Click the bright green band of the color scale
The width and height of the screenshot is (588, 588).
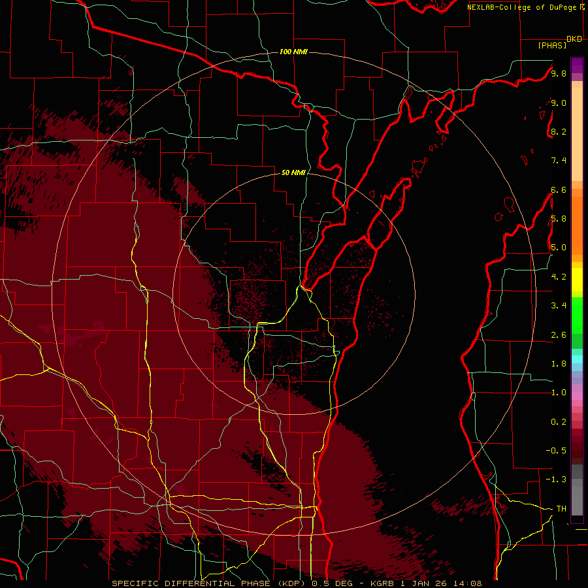(x=577, y=315)
